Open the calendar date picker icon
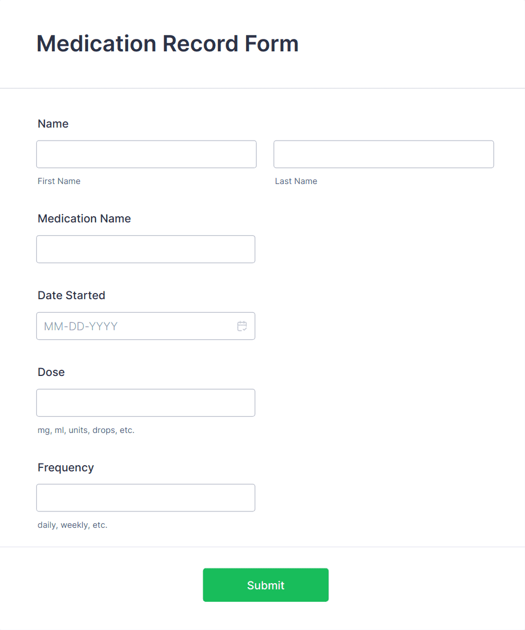 242,326
